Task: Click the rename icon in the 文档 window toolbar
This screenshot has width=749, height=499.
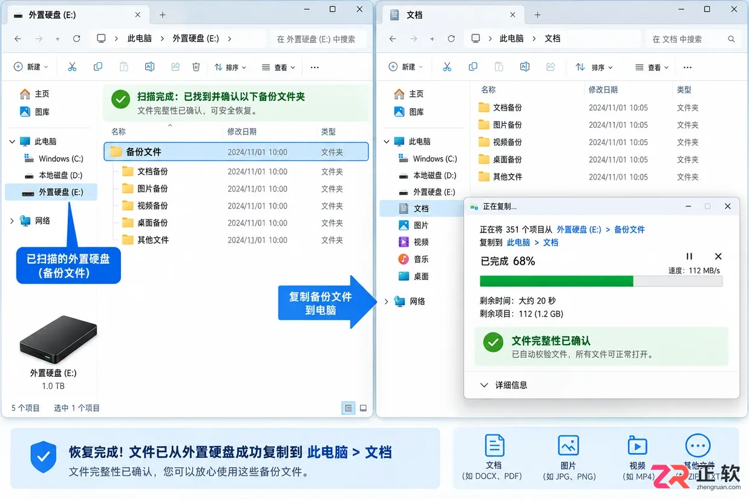Action: point(525,67)
